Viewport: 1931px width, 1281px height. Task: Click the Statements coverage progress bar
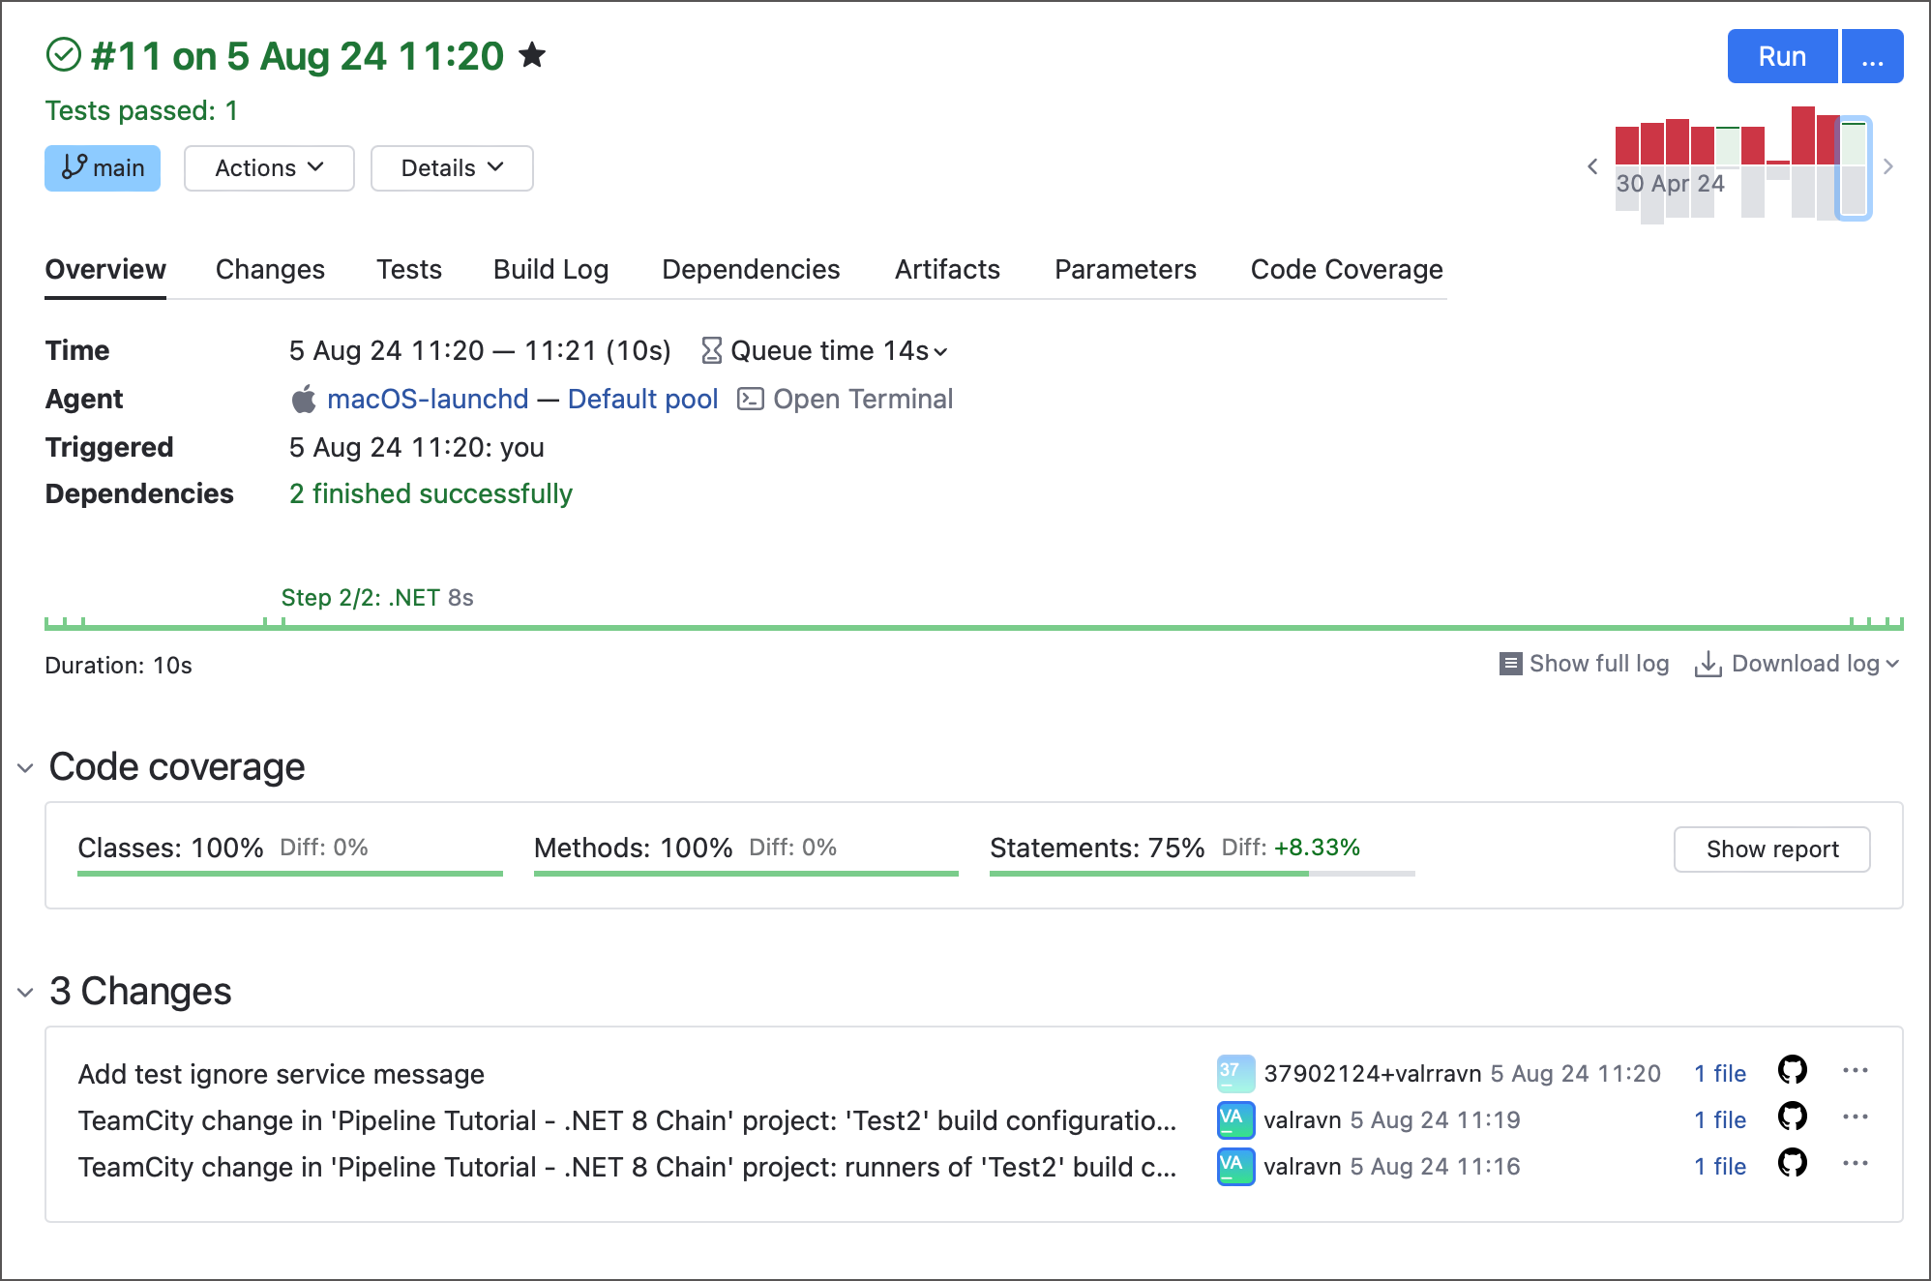1200,873
